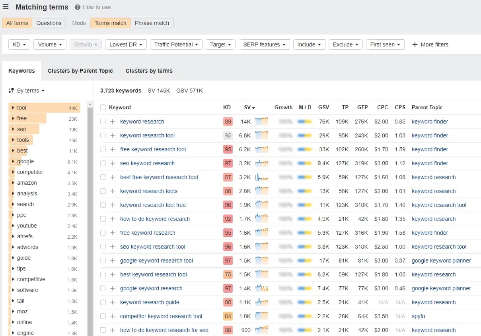The width and height of the screenshot is (481, 336).
Task: Add 'seo keyword research tool' plus icon
Action: point(113,247)
